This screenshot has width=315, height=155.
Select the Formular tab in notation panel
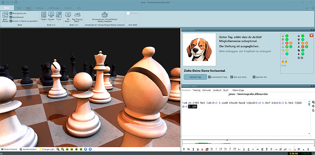point(206,90)
